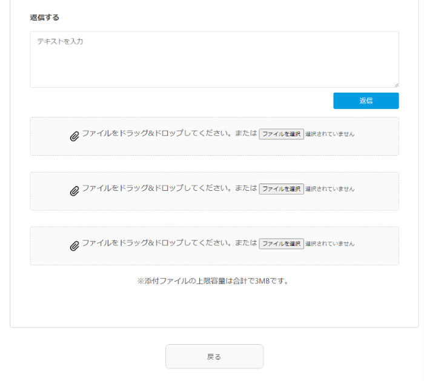
Task: Go back using the 戻る button
Action: pyautogui.click(x=214, y=356)
